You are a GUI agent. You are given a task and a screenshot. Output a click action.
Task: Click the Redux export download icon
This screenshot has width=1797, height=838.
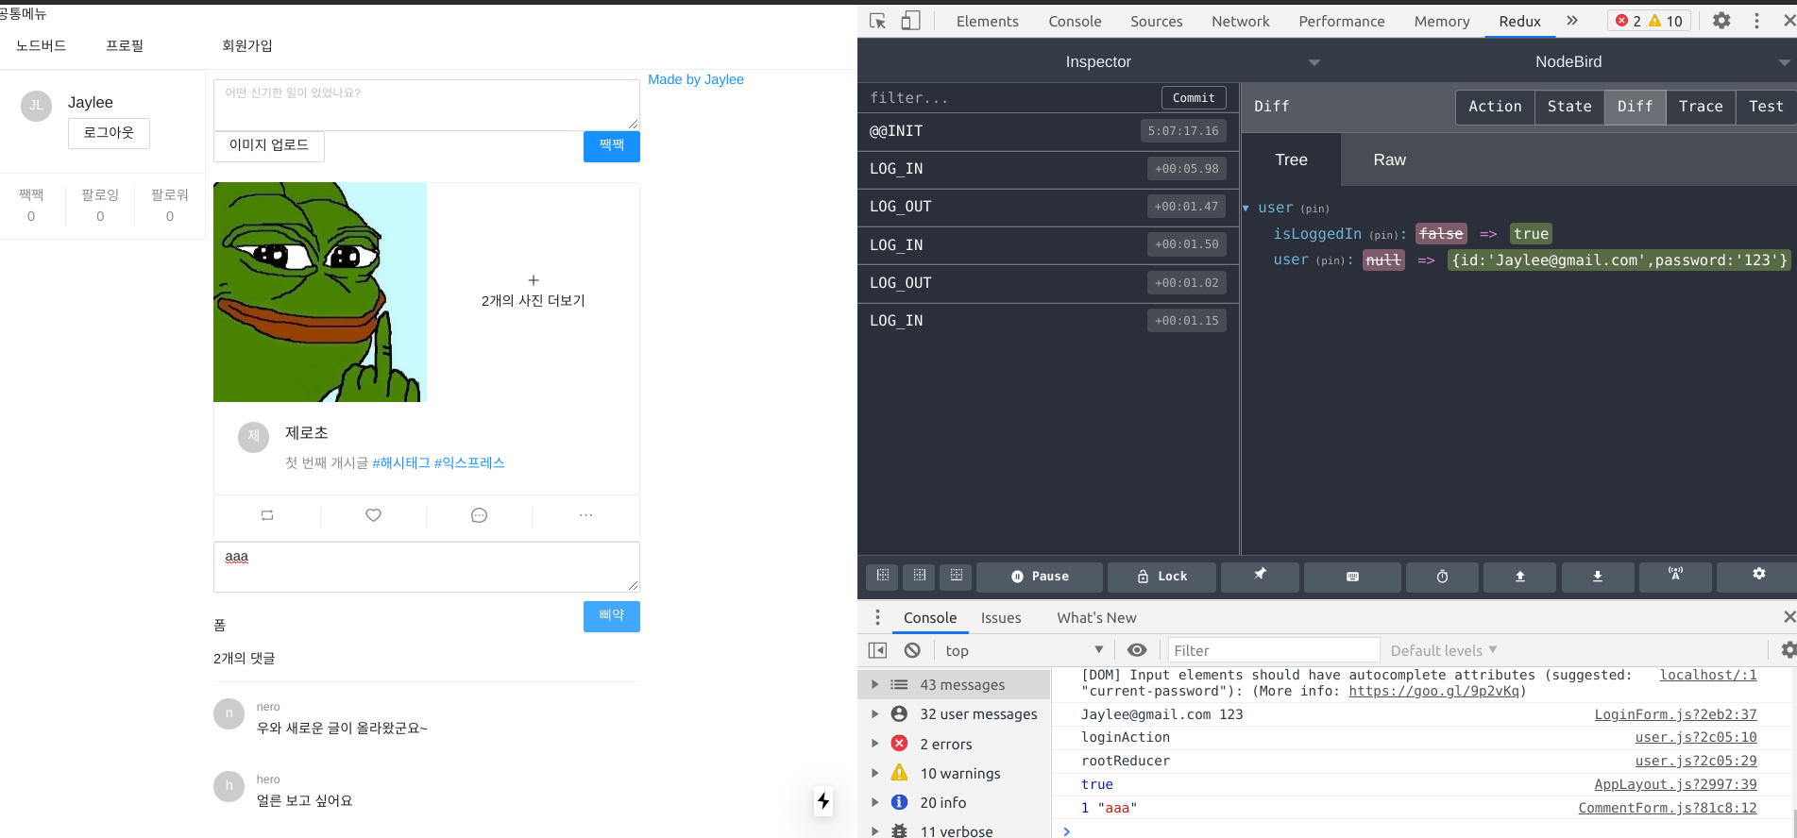(1598, 577)
